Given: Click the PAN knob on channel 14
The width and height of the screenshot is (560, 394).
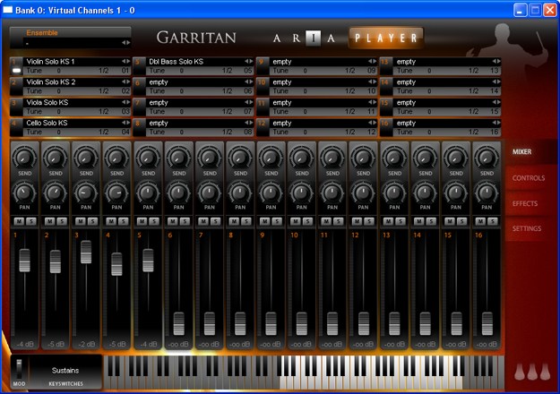Looking at the screenshot, I should coord(425,193).
